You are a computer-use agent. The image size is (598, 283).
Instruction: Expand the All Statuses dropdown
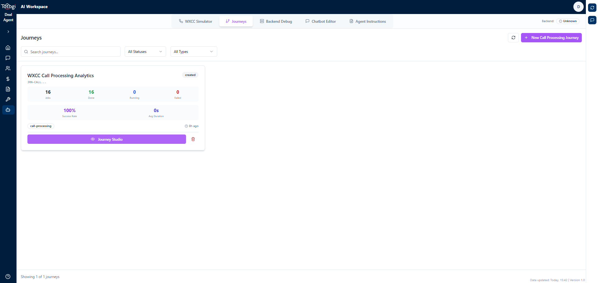pos(145,52)
